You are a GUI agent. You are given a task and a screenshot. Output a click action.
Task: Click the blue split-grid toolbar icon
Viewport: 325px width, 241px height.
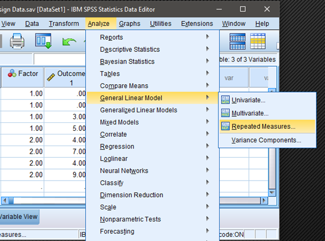237,41
